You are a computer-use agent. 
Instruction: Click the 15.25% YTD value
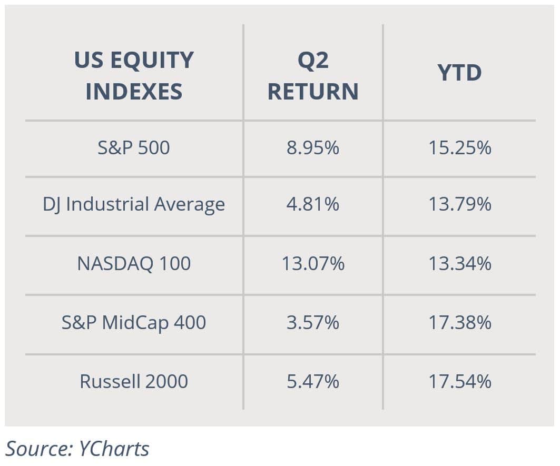[x=460, y=147]
